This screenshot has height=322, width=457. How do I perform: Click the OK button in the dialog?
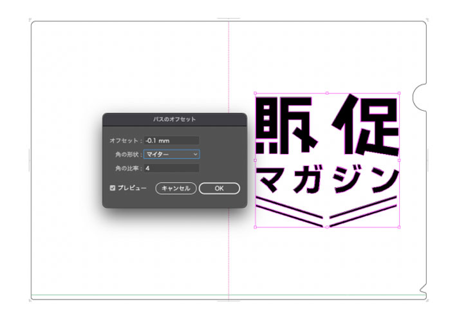click(219, 188)
